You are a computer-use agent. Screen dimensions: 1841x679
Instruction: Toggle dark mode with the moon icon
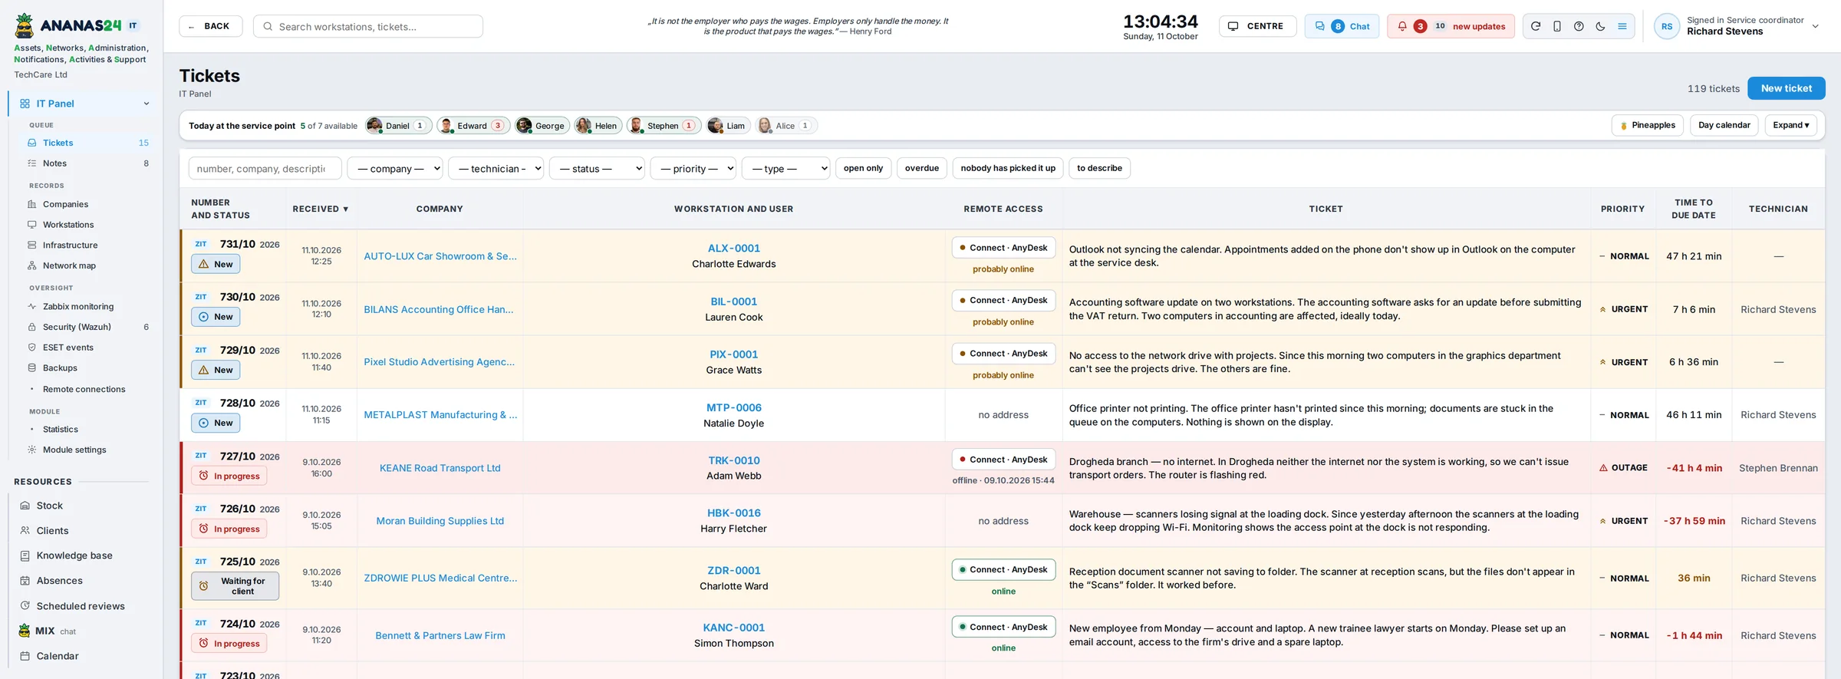point(1600,26)
